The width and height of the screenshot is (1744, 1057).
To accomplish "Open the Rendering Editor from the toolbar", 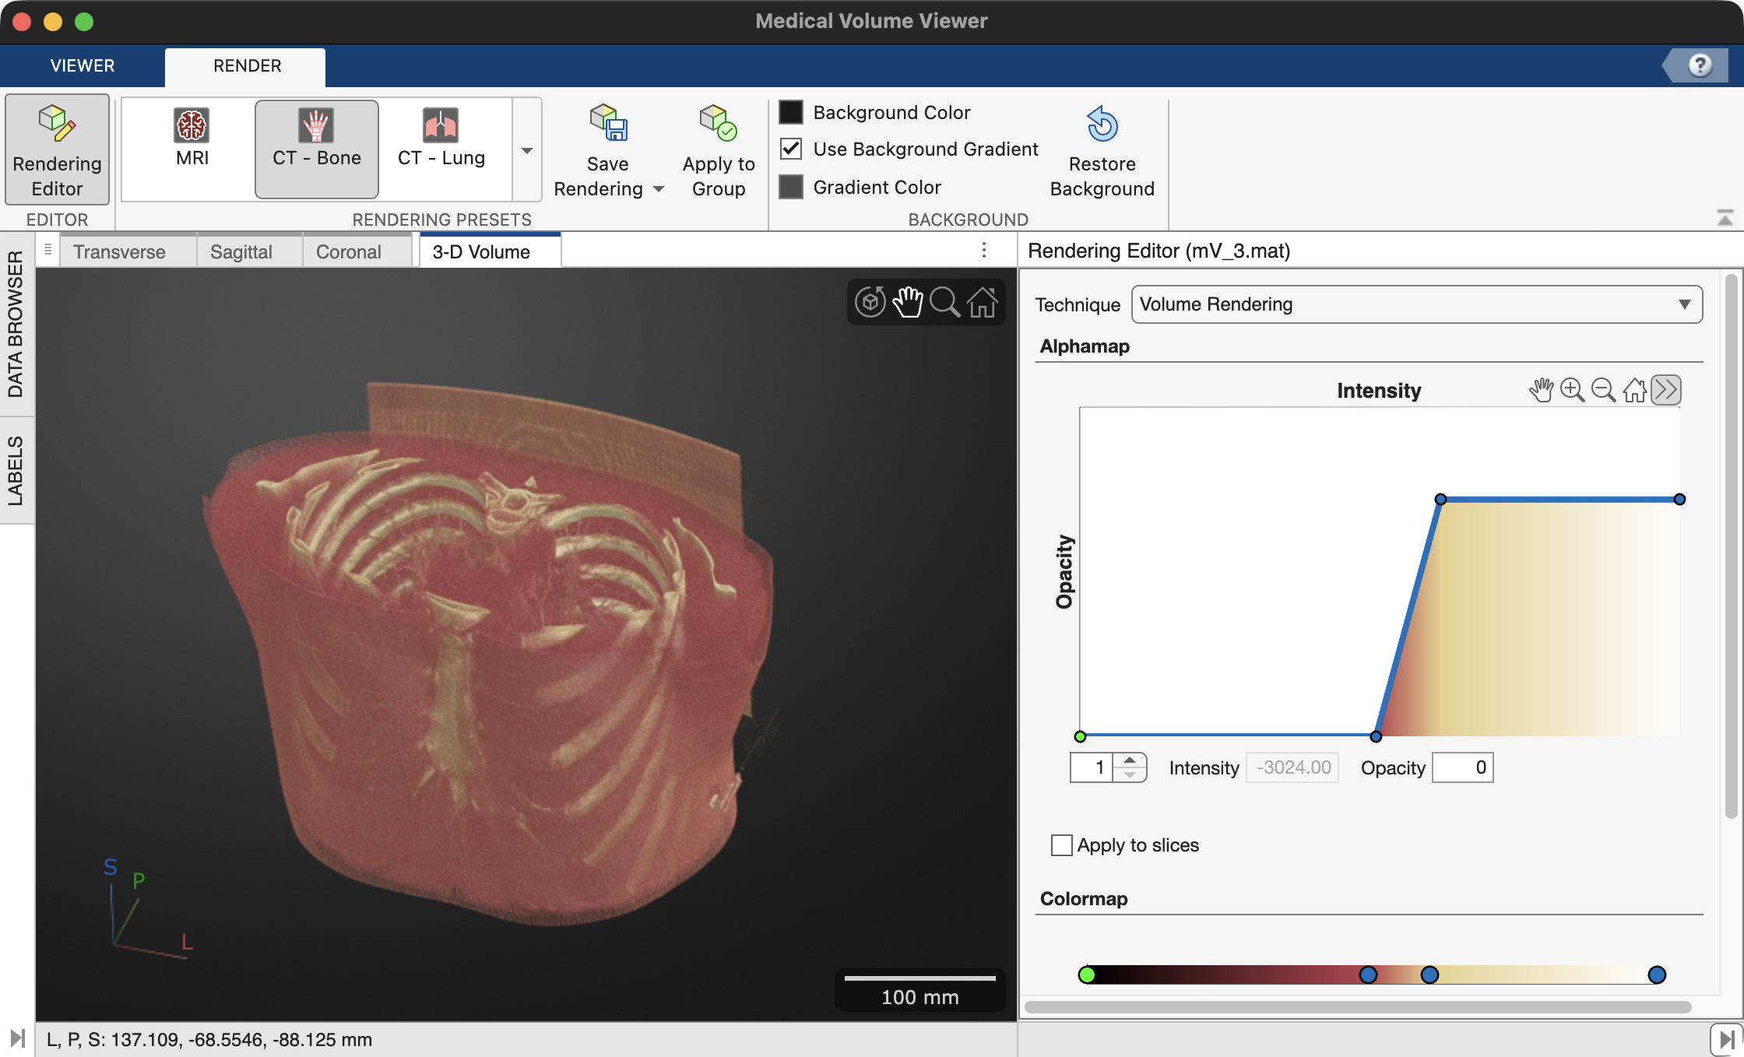I will tap(56, 149).
